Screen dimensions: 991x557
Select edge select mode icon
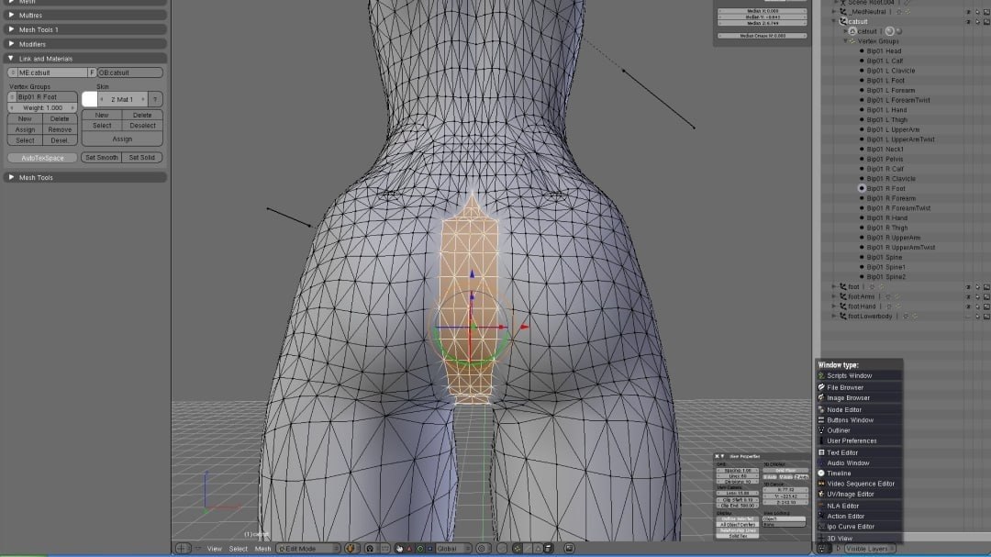pos(527,548)
